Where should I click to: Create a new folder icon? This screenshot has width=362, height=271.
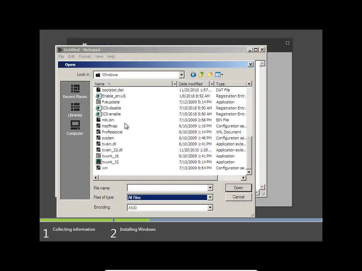click(x=210, y=74)
